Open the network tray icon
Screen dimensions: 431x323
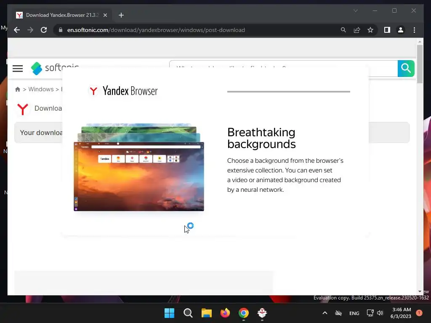[x=370, y=313]
